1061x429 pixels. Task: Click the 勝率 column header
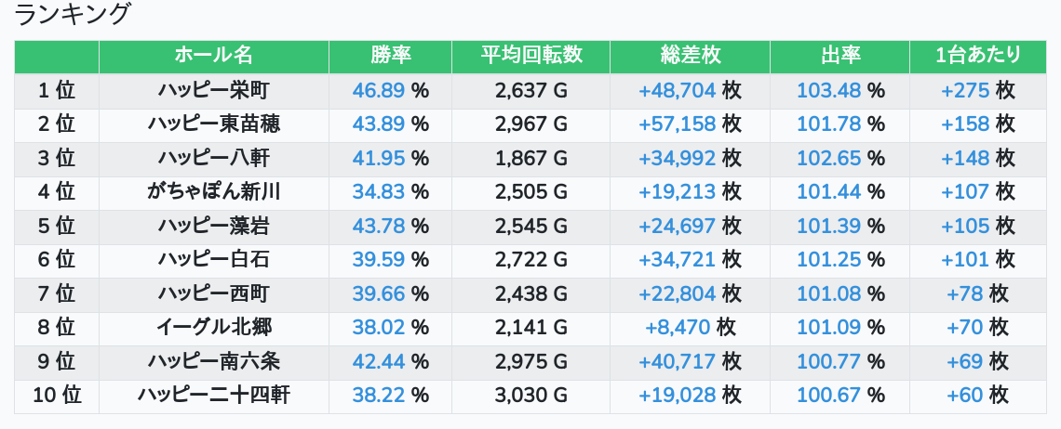coord(390,56)
